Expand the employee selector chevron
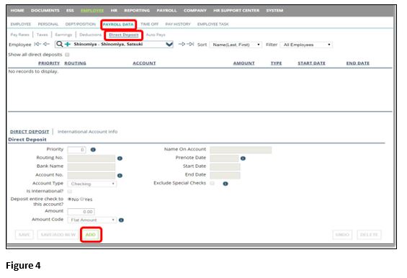The image size is (407, 278). click(x=169, y=45)
